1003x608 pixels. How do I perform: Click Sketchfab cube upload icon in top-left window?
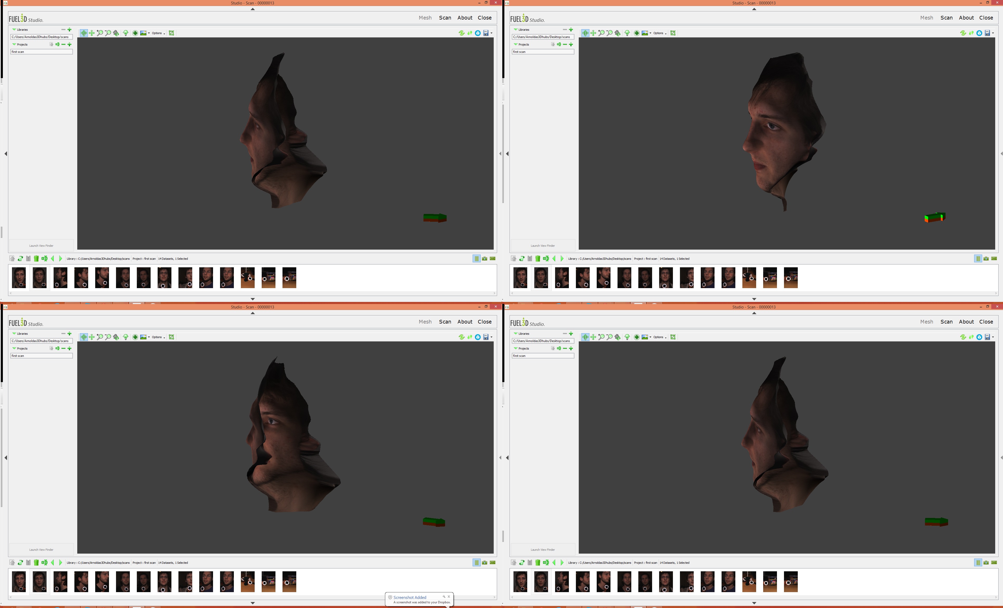(x=478, y=33)
